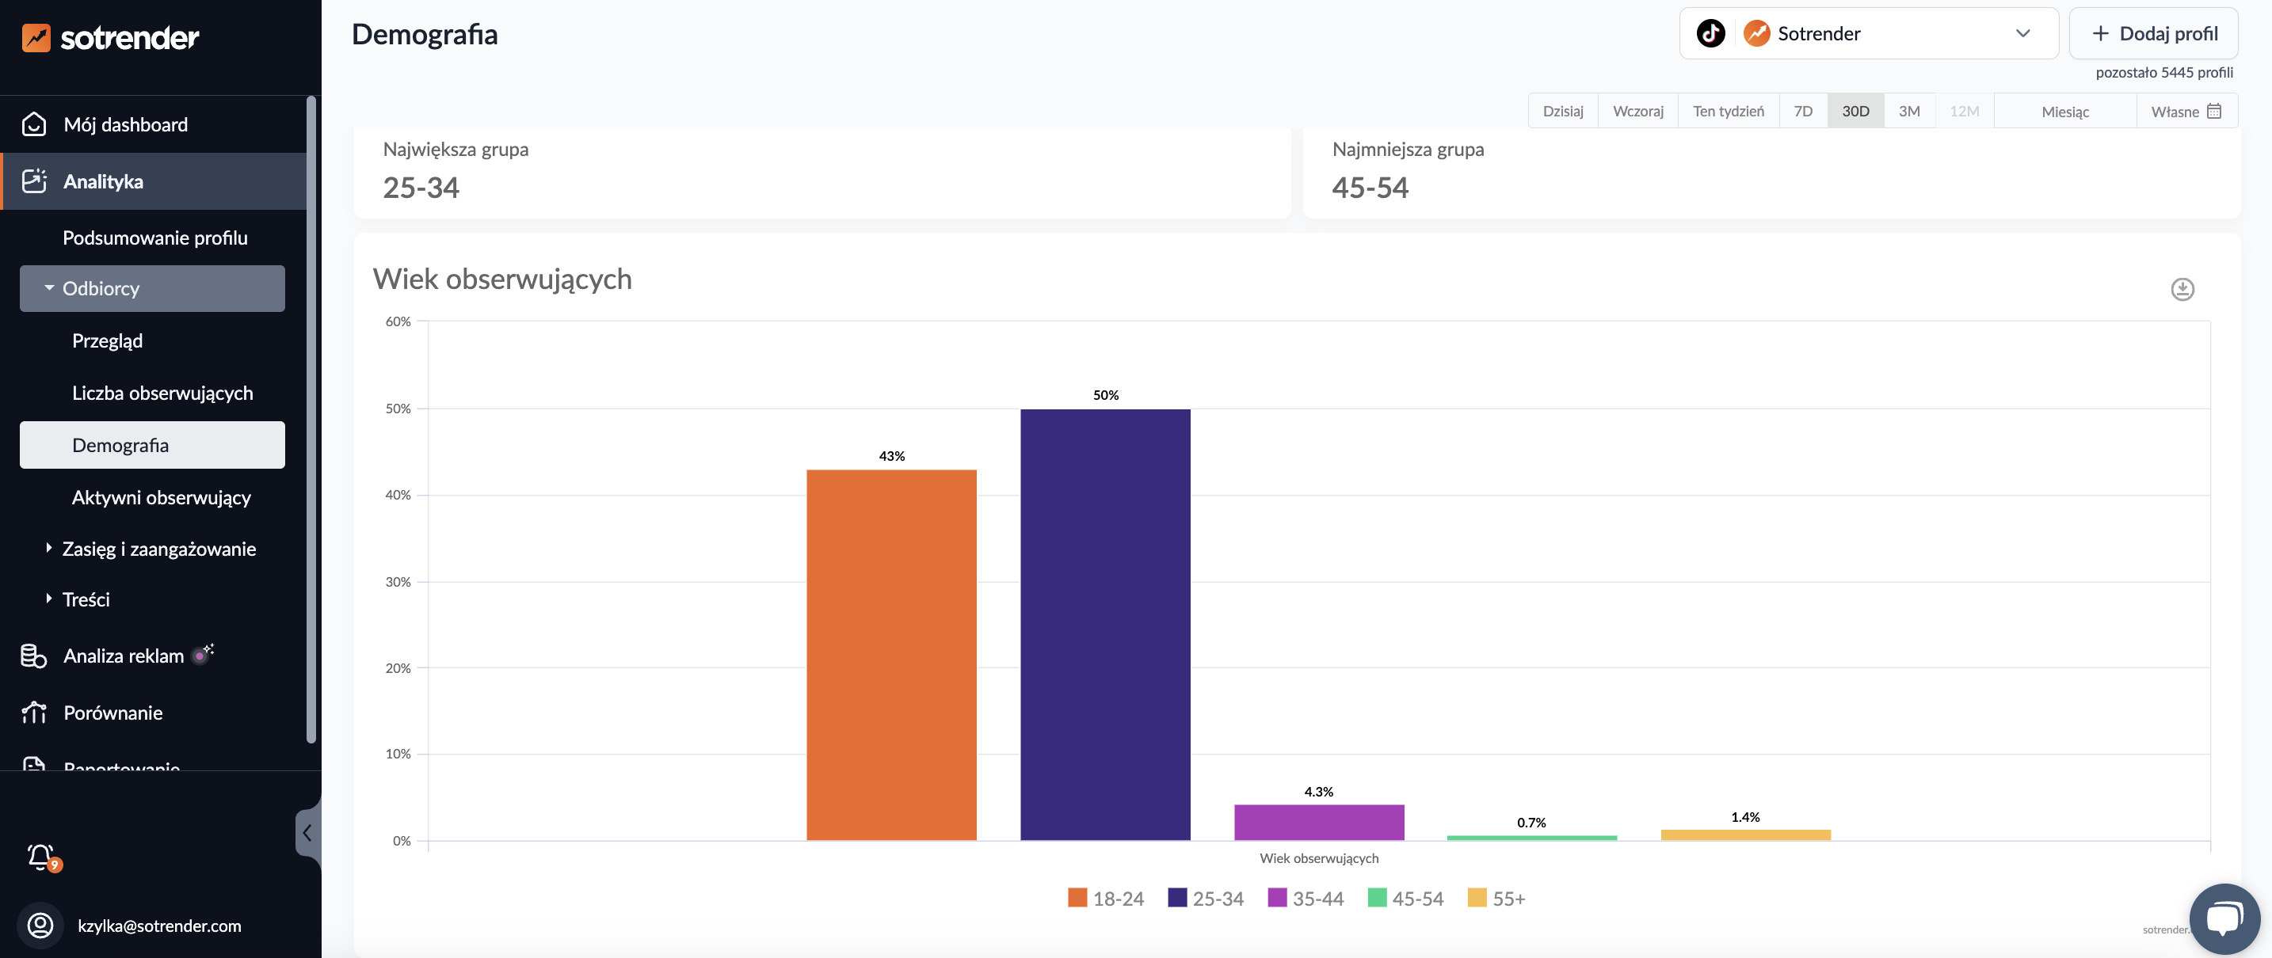Open the chat support bubble

coord(2224,918)
